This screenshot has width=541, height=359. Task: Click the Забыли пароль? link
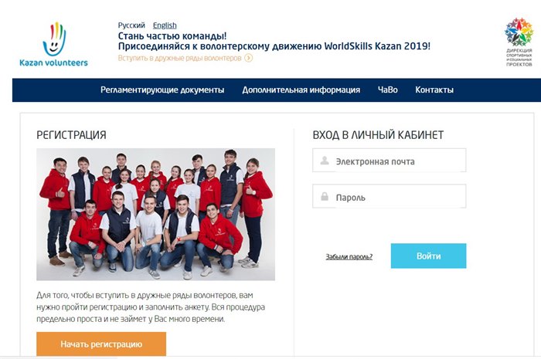click(349, 256)
